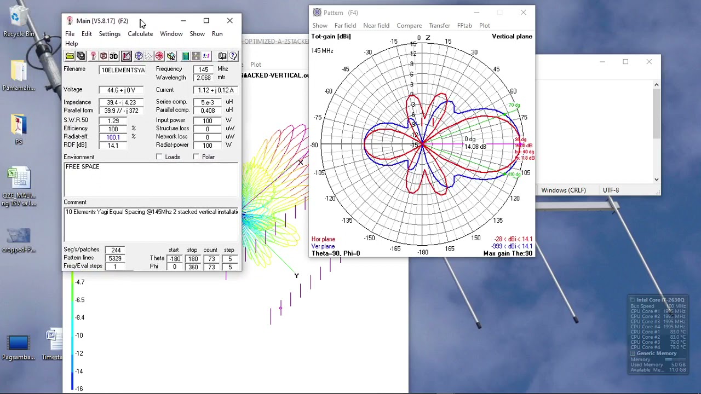Open the Transfer menu in Pattern window

439,26
